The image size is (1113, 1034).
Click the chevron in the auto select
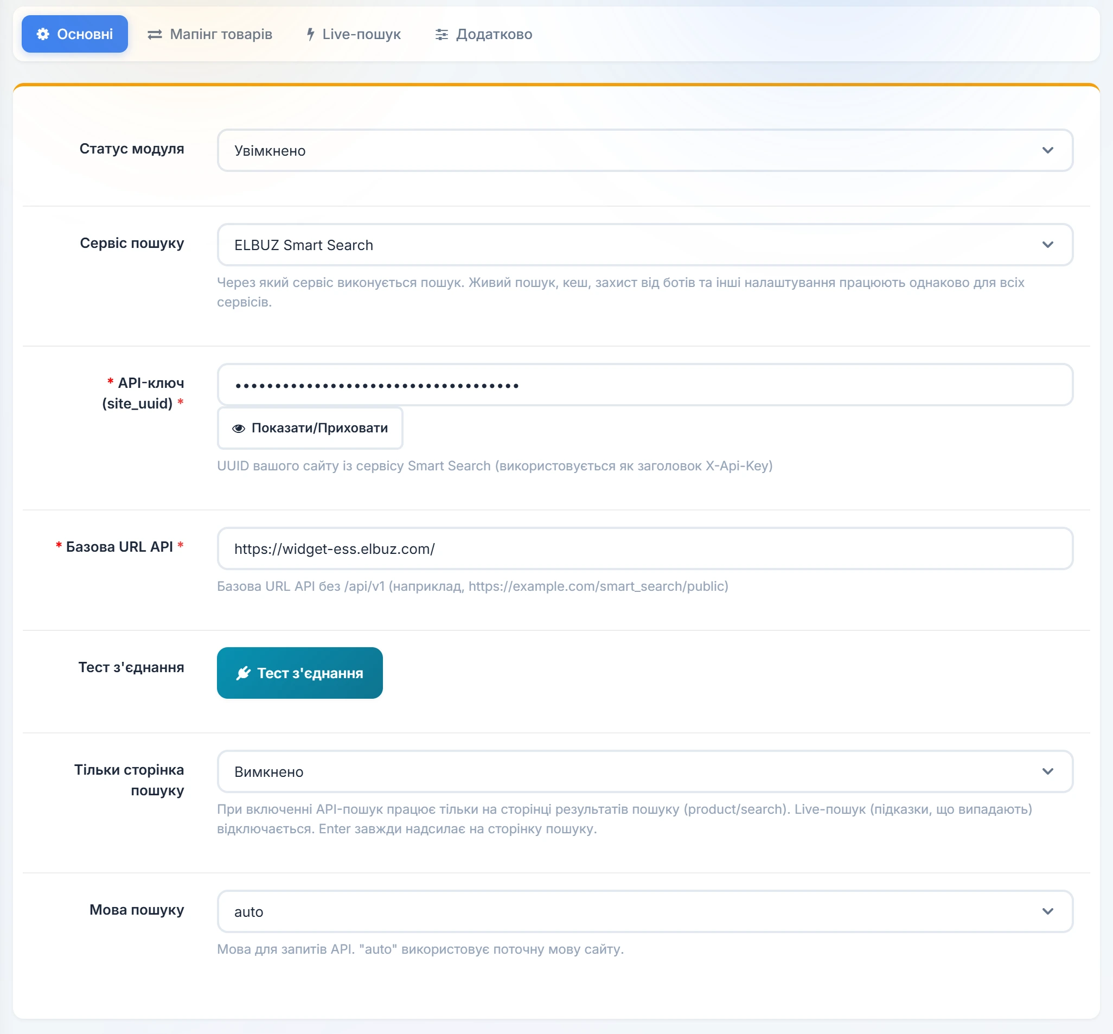click(1047, 911)
